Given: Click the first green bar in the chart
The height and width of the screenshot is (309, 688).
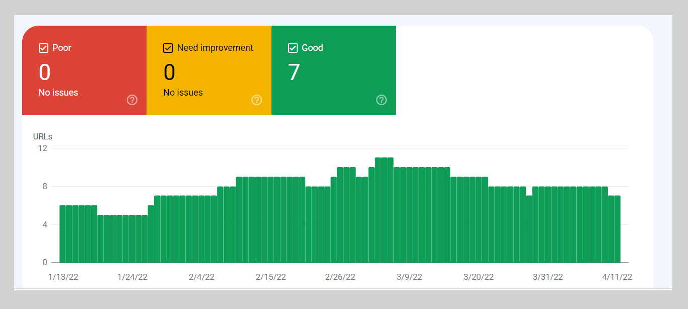Looking at the screenshot, I should [63, 234].
